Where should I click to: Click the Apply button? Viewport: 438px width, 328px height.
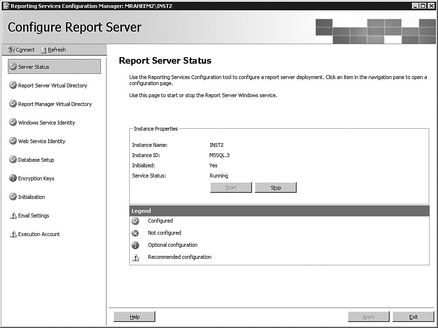[x=369, y=317]
